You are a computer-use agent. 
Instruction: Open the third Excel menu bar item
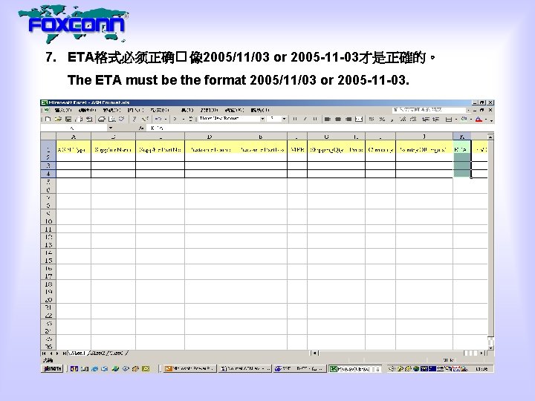(111, 110)
